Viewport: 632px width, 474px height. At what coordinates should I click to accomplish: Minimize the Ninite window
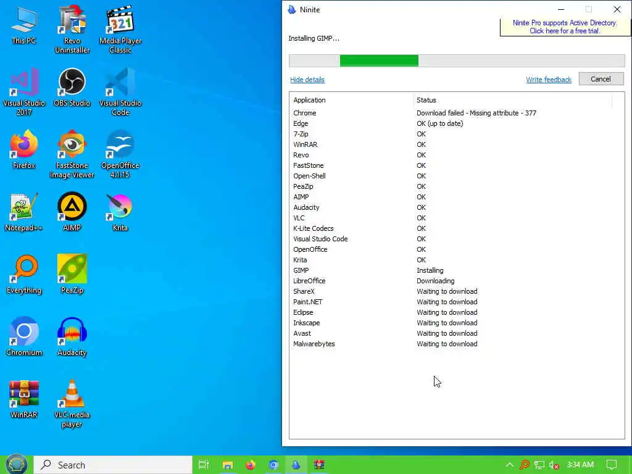561,9
